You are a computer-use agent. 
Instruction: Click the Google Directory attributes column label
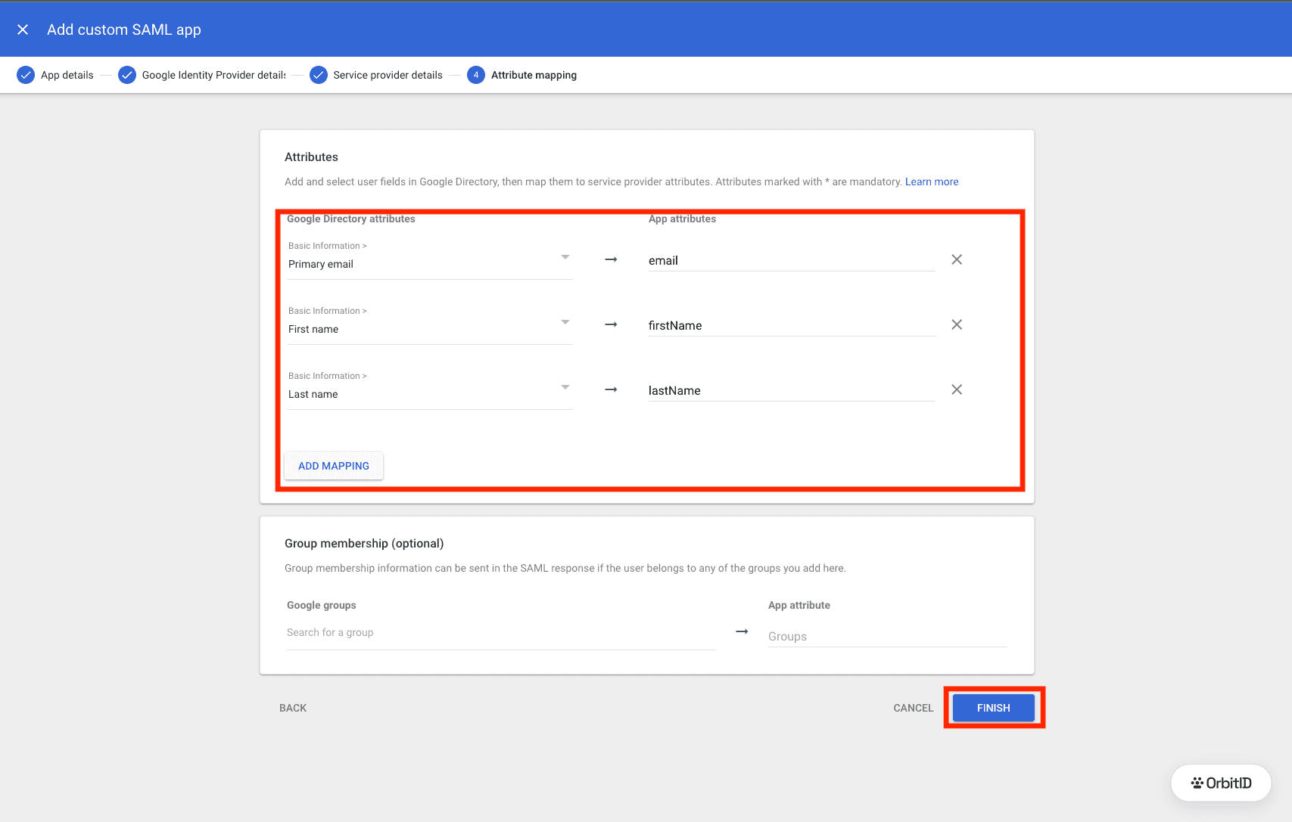(x=351, y=219)
